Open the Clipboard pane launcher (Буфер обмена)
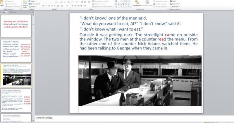234x123 pixels. 20,9
